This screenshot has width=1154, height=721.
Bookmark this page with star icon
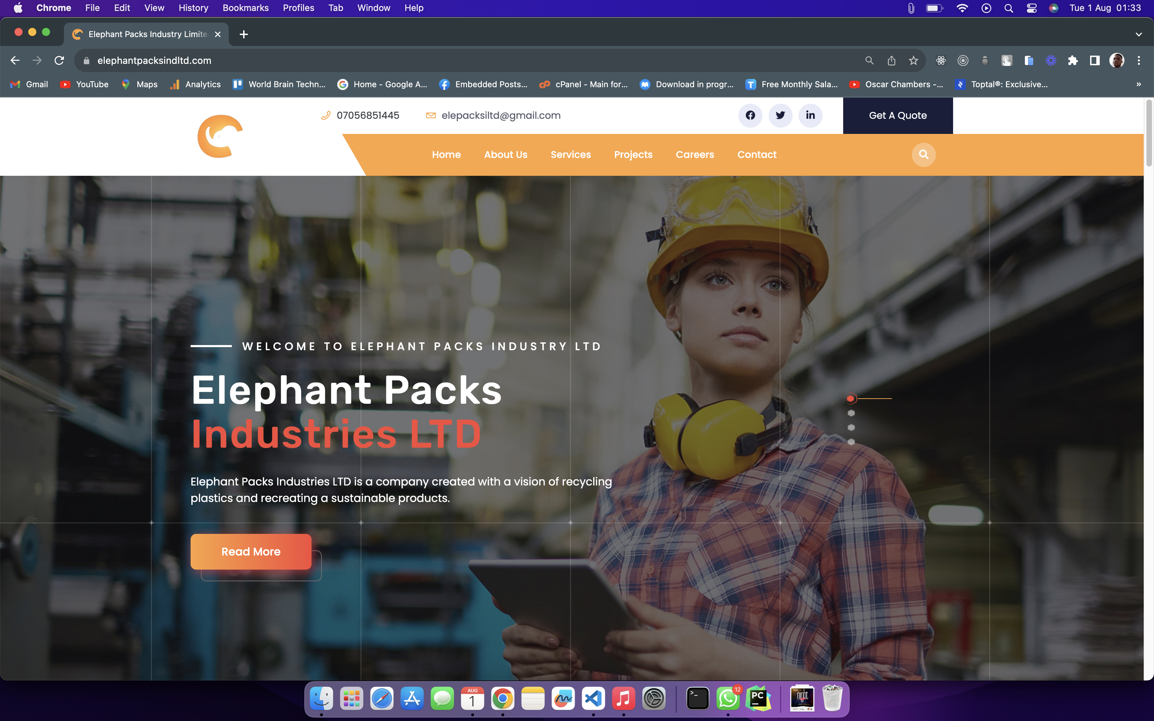pos(913,60)
